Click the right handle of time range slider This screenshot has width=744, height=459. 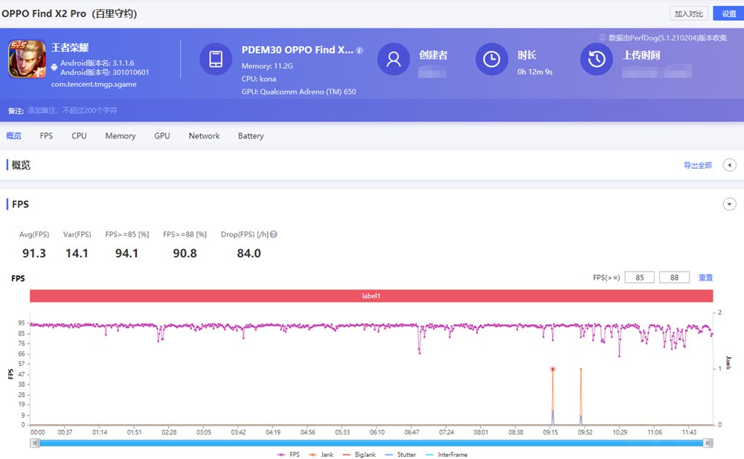pyautogui.click(x=708, y=443)
